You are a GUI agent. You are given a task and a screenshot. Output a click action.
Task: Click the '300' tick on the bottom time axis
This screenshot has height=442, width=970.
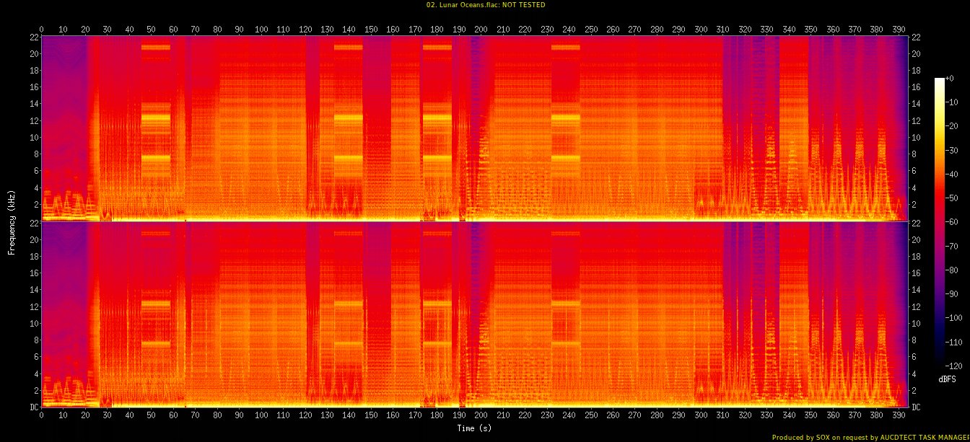coord(701,416)
